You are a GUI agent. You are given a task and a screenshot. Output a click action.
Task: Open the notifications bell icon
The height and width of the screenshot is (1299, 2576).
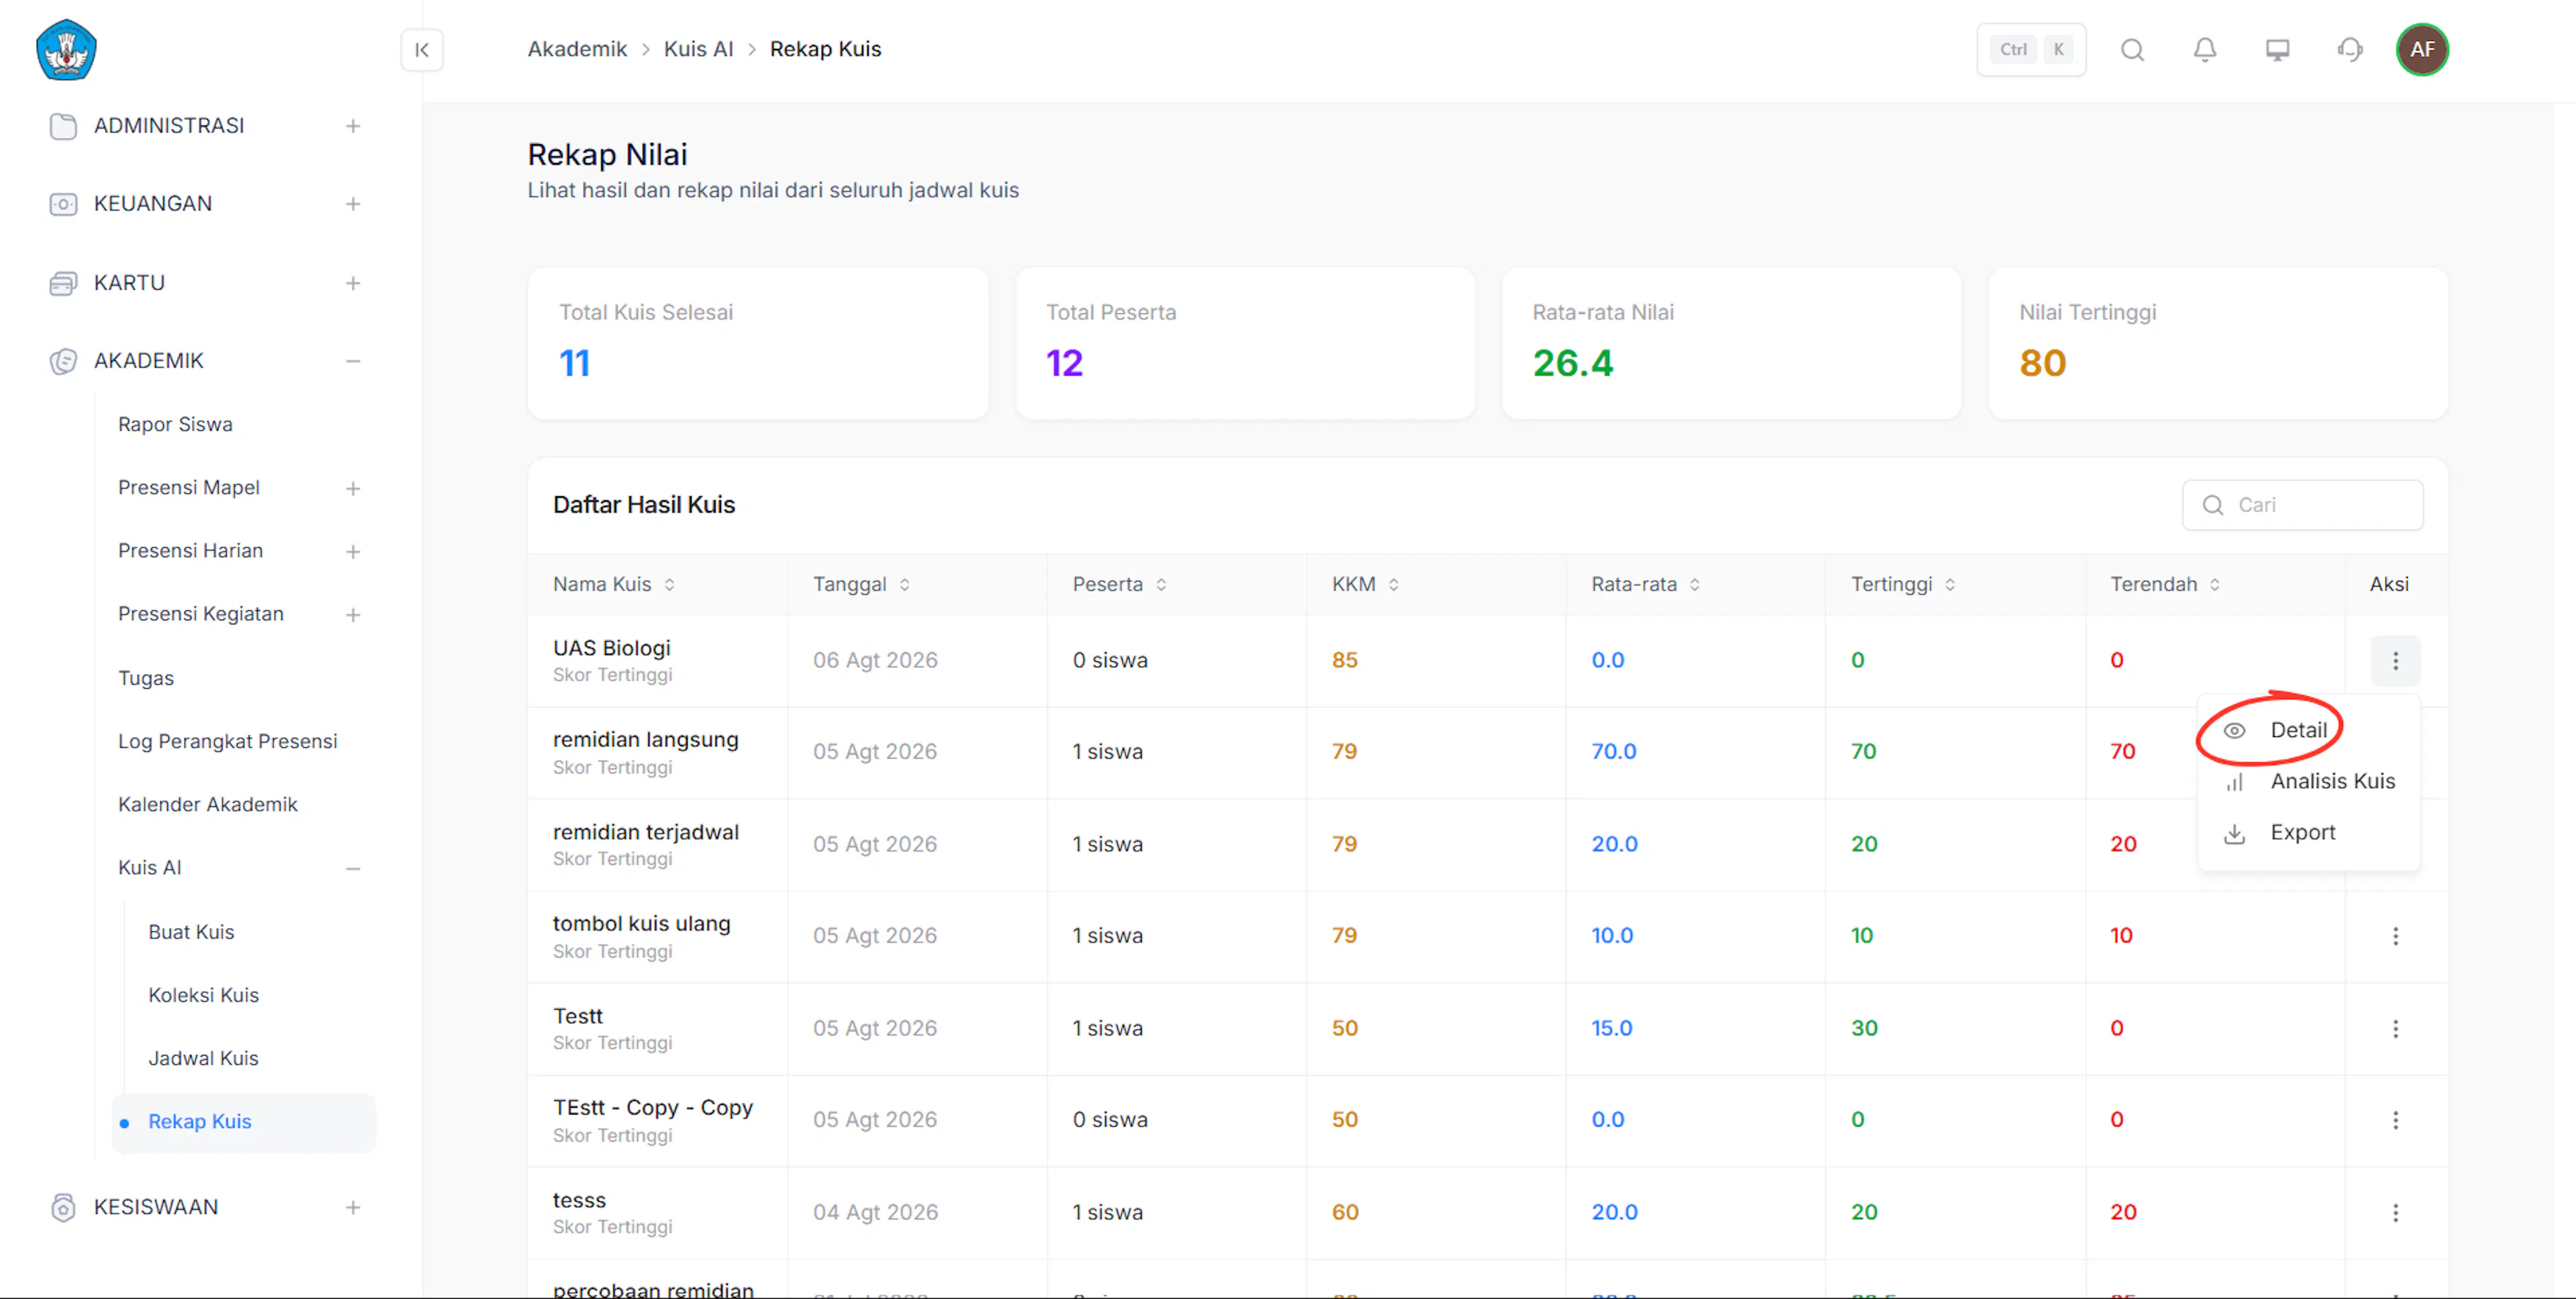point(2205,50)
